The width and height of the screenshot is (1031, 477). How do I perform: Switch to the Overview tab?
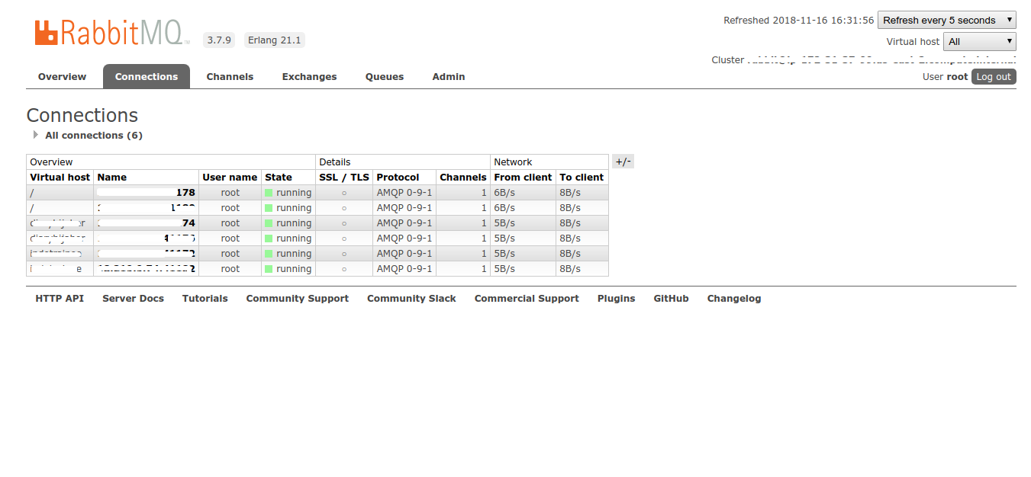tap(62, 76)
